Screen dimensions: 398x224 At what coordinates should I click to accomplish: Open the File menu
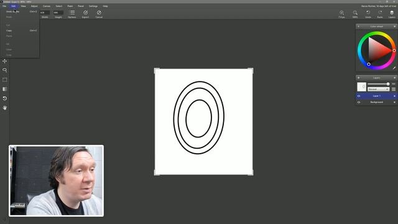pos(4,6)
